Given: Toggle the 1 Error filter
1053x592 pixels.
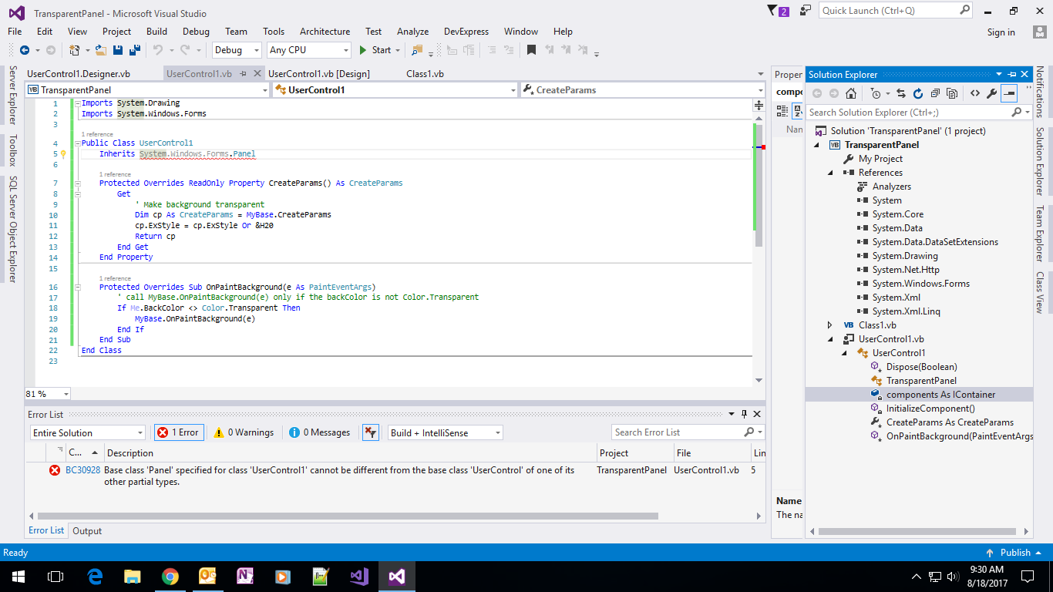Looking at the screenshot, I should 178,432.
